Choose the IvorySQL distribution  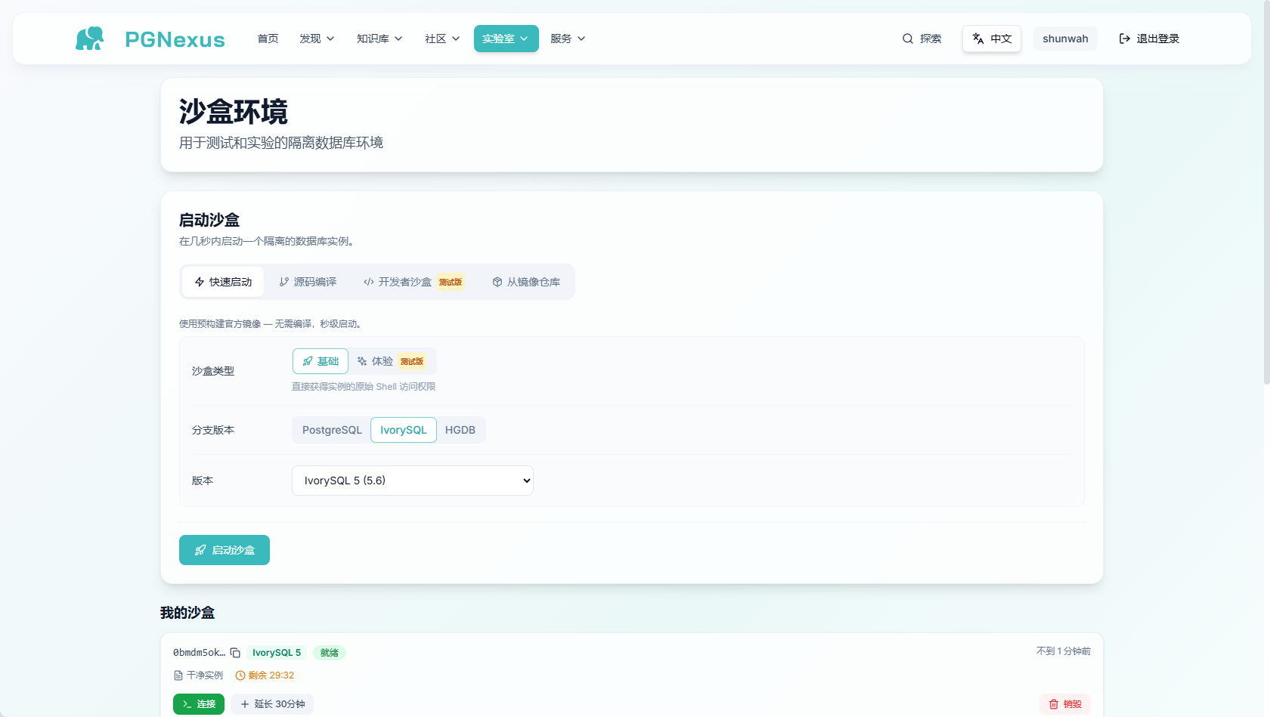(x=404, y=430)
